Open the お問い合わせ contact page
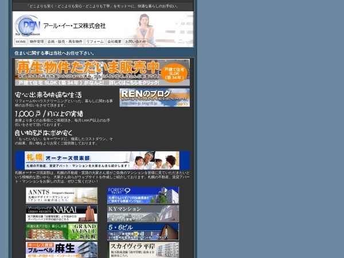This screenshot has width=344, height=258. pyautogui.click(x=135, y=41)
